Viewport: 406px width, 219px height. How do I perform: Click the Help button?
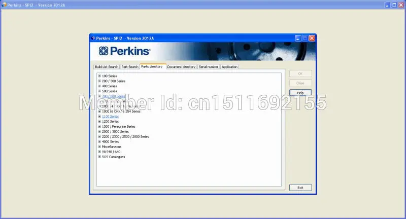[300, 93]
